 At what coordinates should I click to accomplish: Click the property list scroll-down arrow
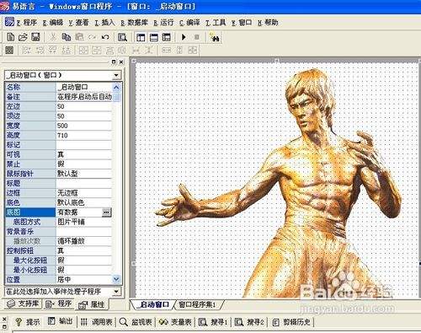(x=116, y=279)
